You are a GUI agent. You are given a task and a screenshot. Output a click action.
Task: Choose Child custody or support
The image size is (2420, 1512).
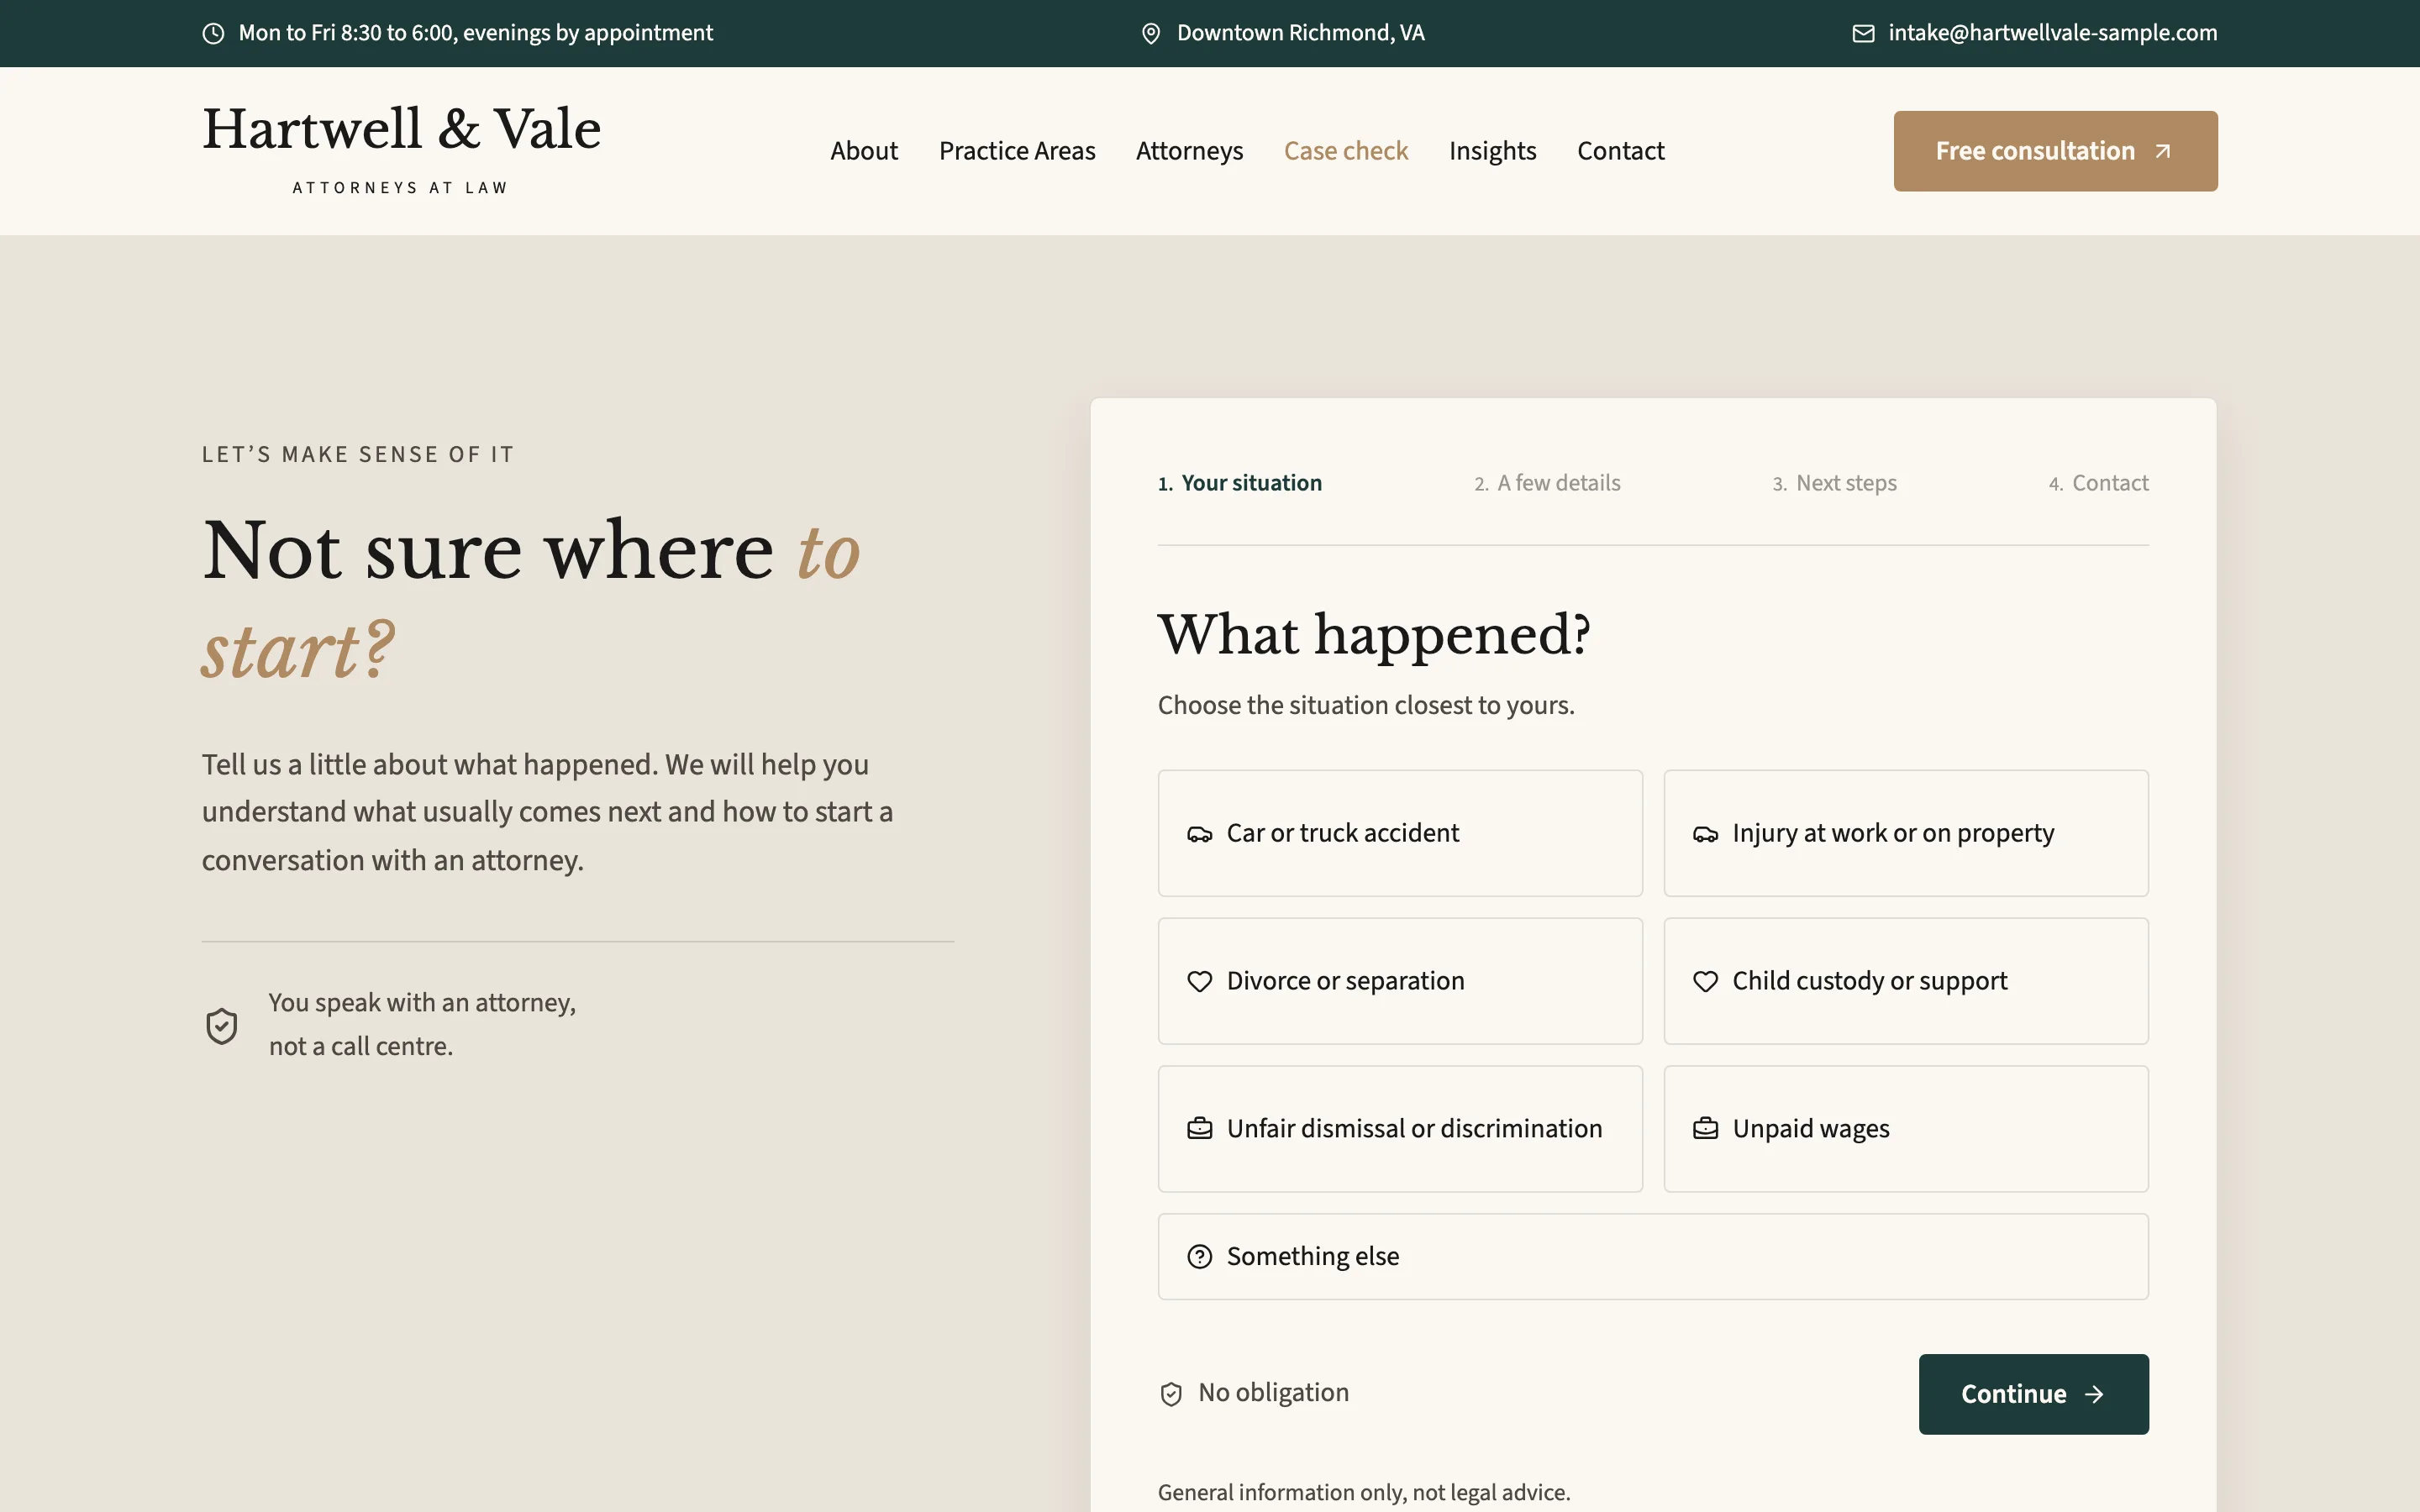point(1906,981)
